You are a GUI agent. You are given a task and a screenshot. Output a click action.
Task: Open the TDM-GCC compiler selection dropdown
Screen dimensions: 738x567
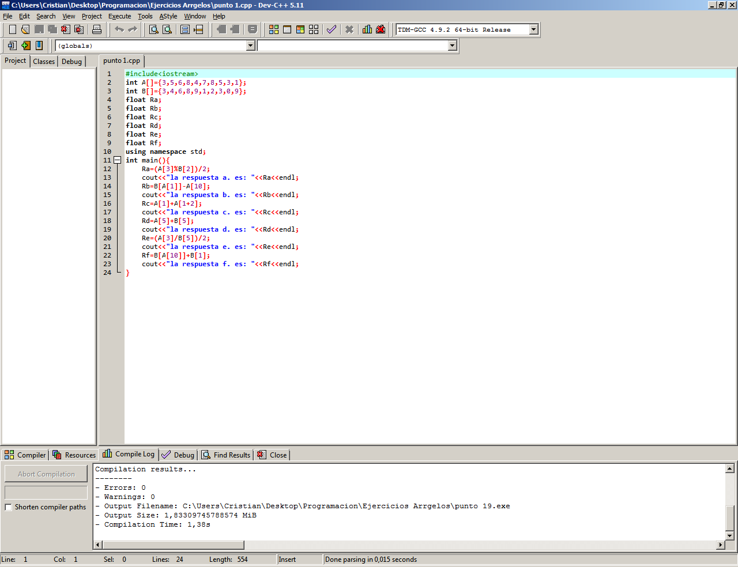533,29
